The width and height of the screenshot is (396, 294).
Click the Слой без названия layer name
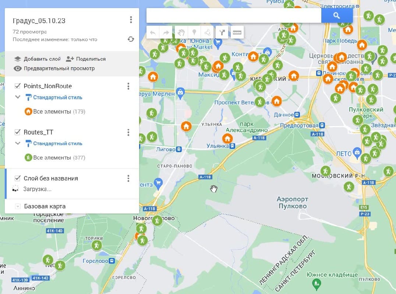[51, 178]
